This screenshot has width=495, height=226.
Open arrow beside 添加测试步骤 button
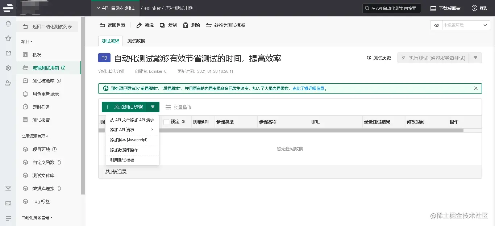click(153, 107)
